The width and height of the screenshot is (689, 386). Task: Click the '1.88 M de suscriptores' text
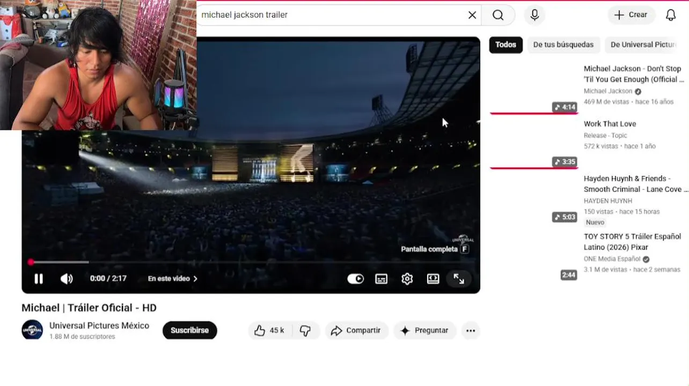pos(82,337)
